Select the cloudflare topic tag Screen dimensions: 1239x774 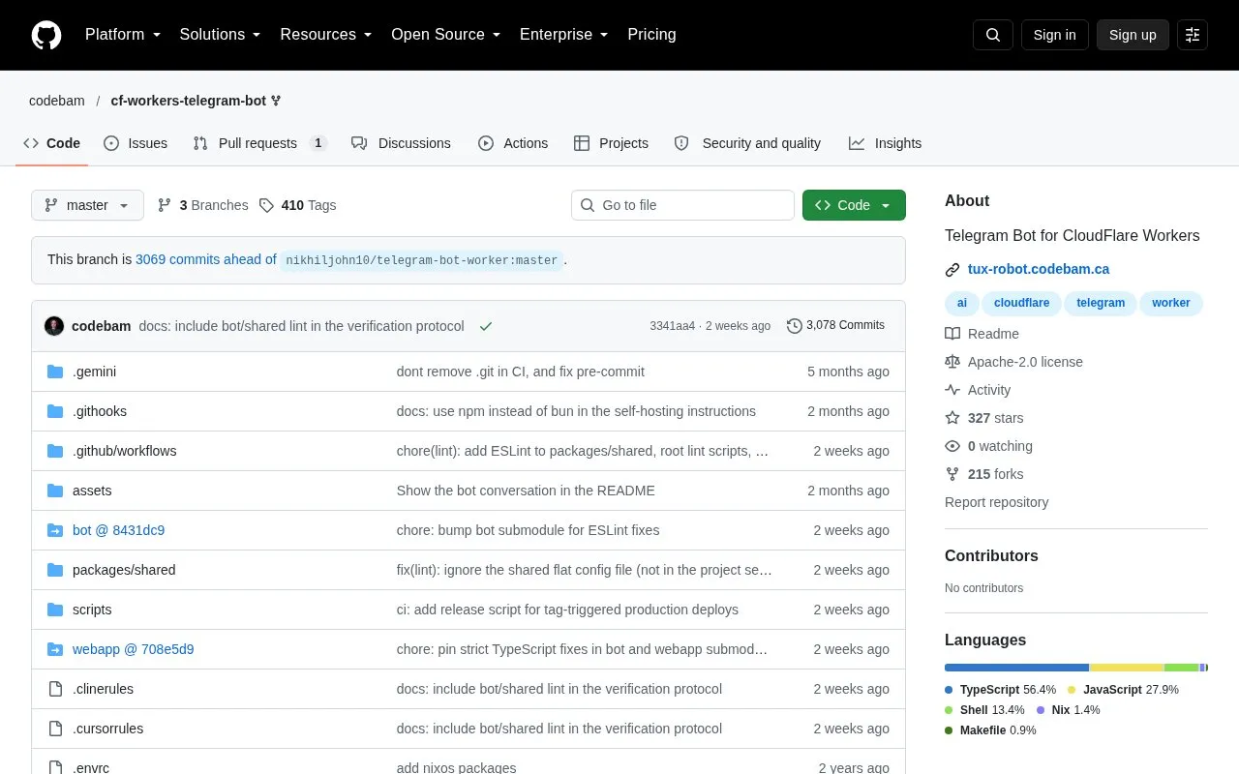pos(1021,303)
